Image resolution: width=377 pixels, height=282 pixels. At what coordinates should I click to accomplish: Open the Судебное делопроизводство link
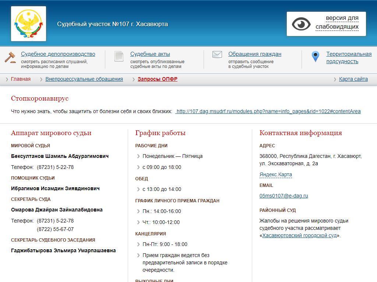(x=58, y=54)
